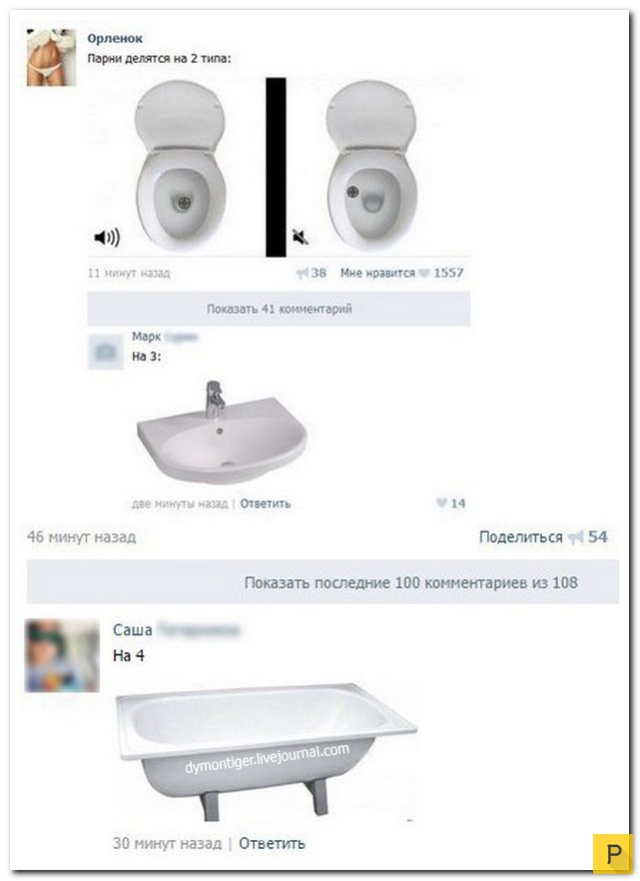Click the megaphone icon beside 54
This screenshot has width=640, height=881.
pyautogui.click(x=575, y=537)
